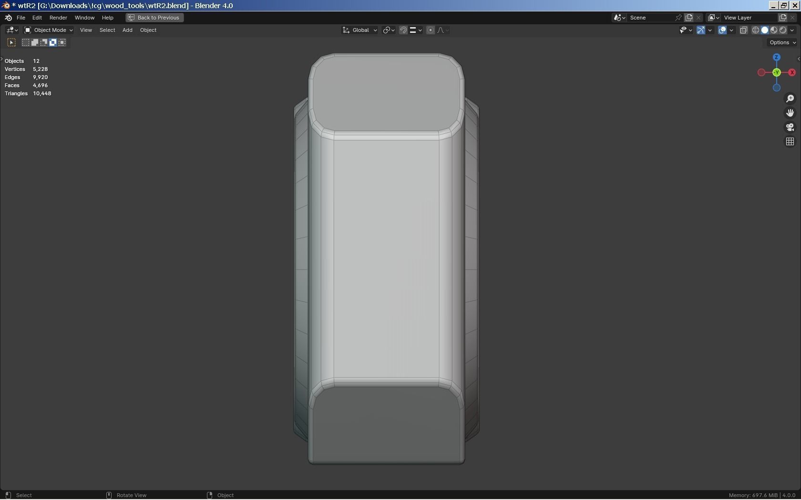Open the Blender logo application menu
The image size is (801, 500).
(8, 18)
